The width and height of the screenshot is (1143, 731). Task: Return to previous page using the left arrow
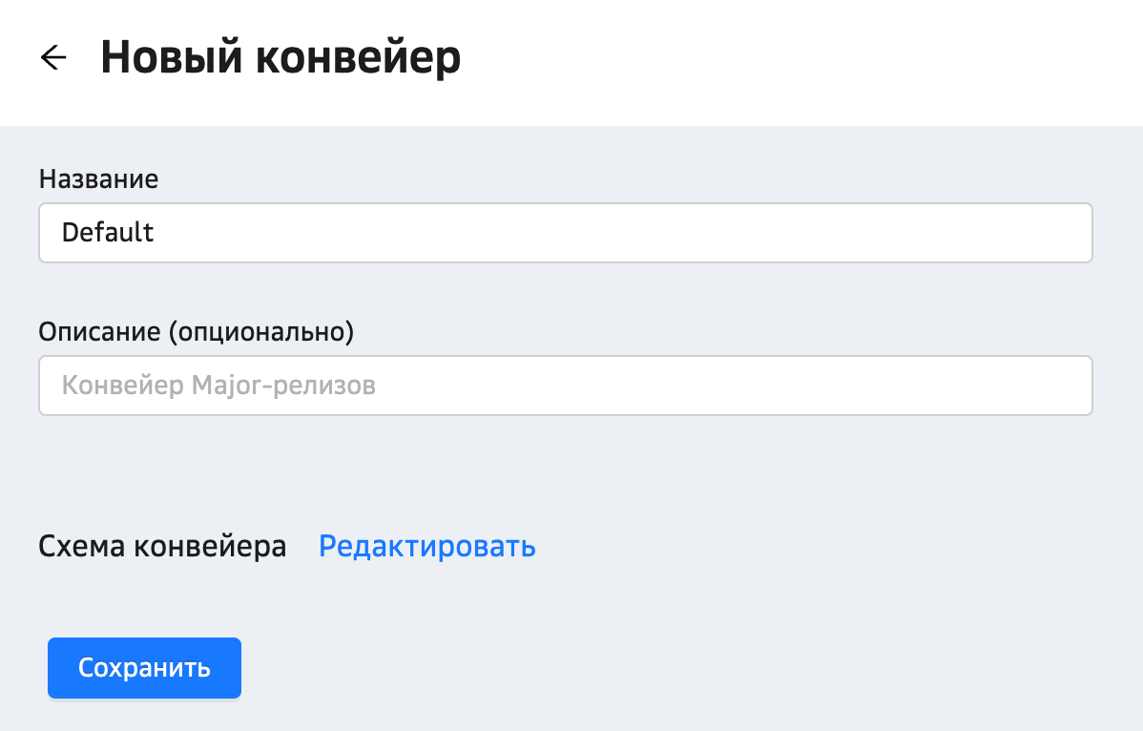53,58
